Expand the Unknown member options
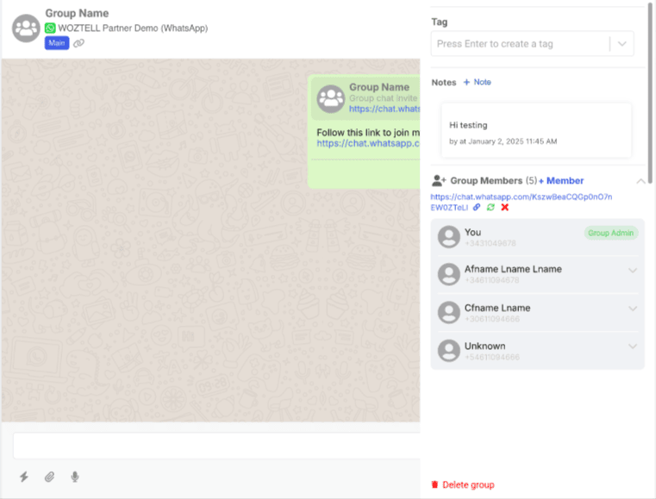Image resolution: width=656 pixels, height=499 pixels. pyautogui.click(x=633, y=346)
